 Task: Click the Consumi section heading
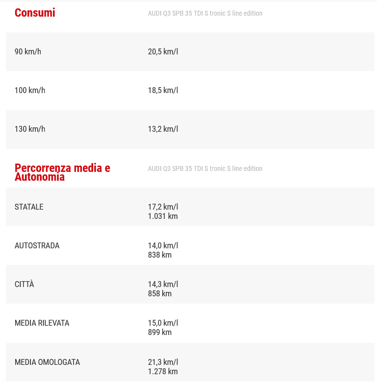point(35,13)
